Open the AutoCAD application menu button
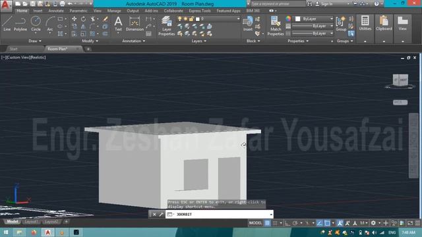 [6, 5]
